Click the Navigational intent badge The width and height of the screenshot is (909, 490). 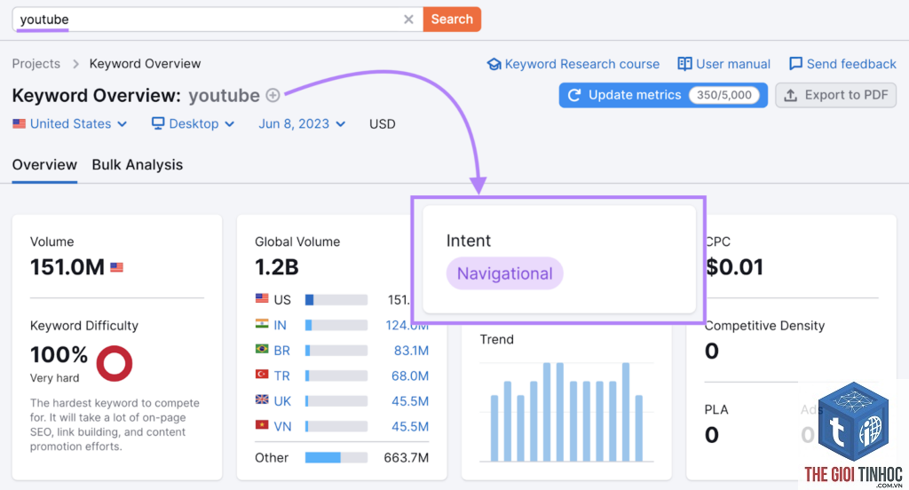point(504,273)
